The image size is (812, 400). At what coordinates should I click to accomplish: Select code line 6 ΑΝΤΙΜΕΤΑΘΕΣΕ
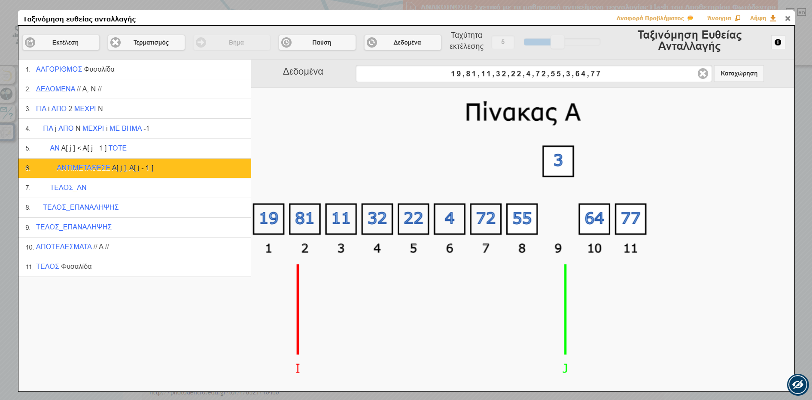point(135,168)
